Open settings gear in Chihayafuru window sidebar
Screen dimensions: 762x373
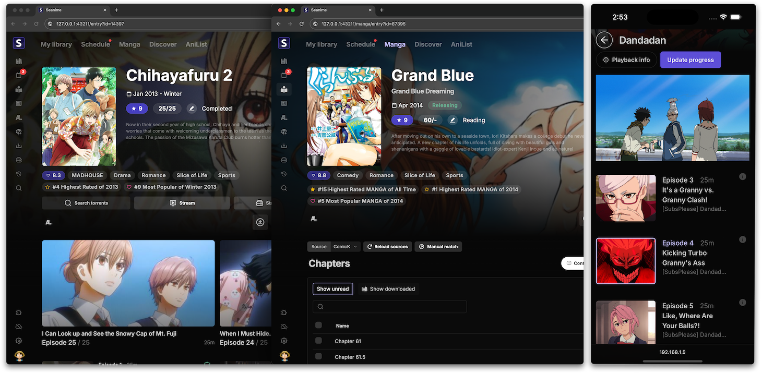19,341
